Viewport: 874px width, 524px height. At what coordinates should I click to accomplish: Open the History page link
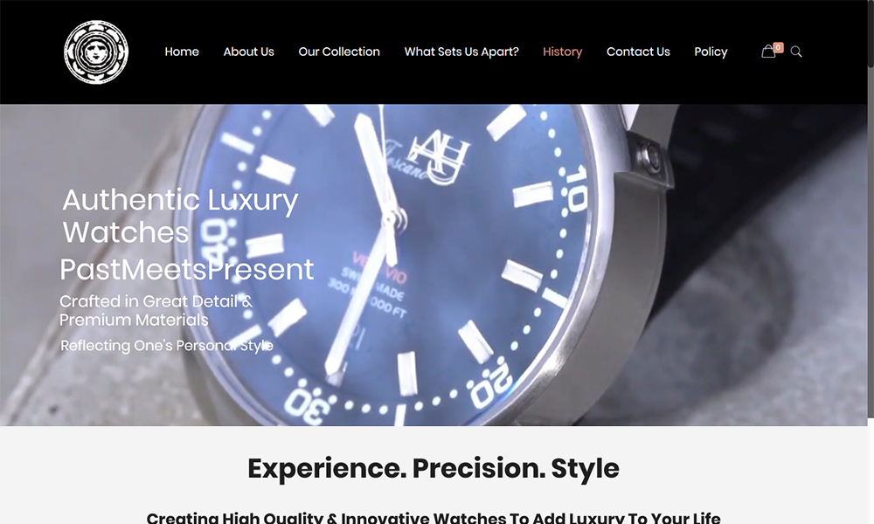coord(562,52)
